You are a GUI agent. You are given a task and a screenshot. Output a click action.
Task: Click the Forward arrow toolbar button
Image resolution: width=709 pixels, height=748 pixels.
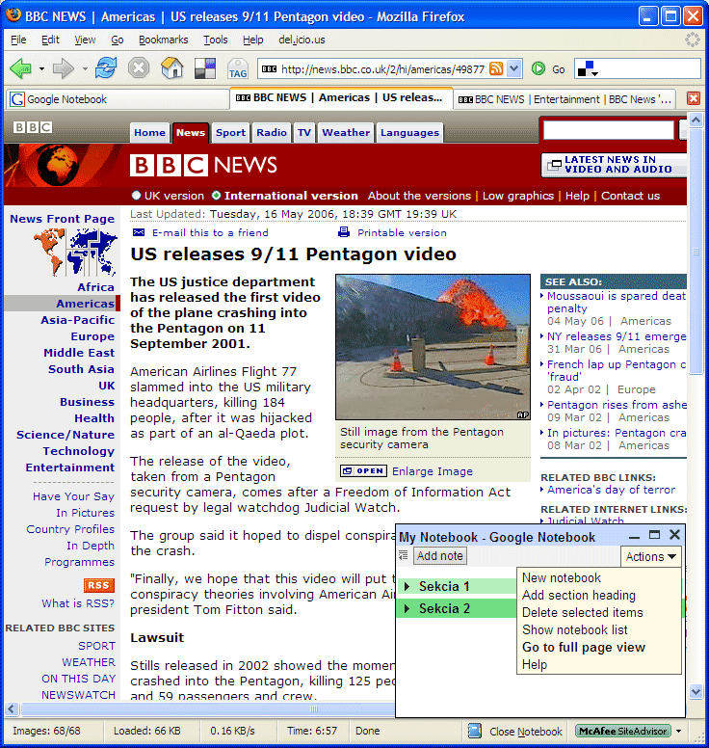[63, 68]
